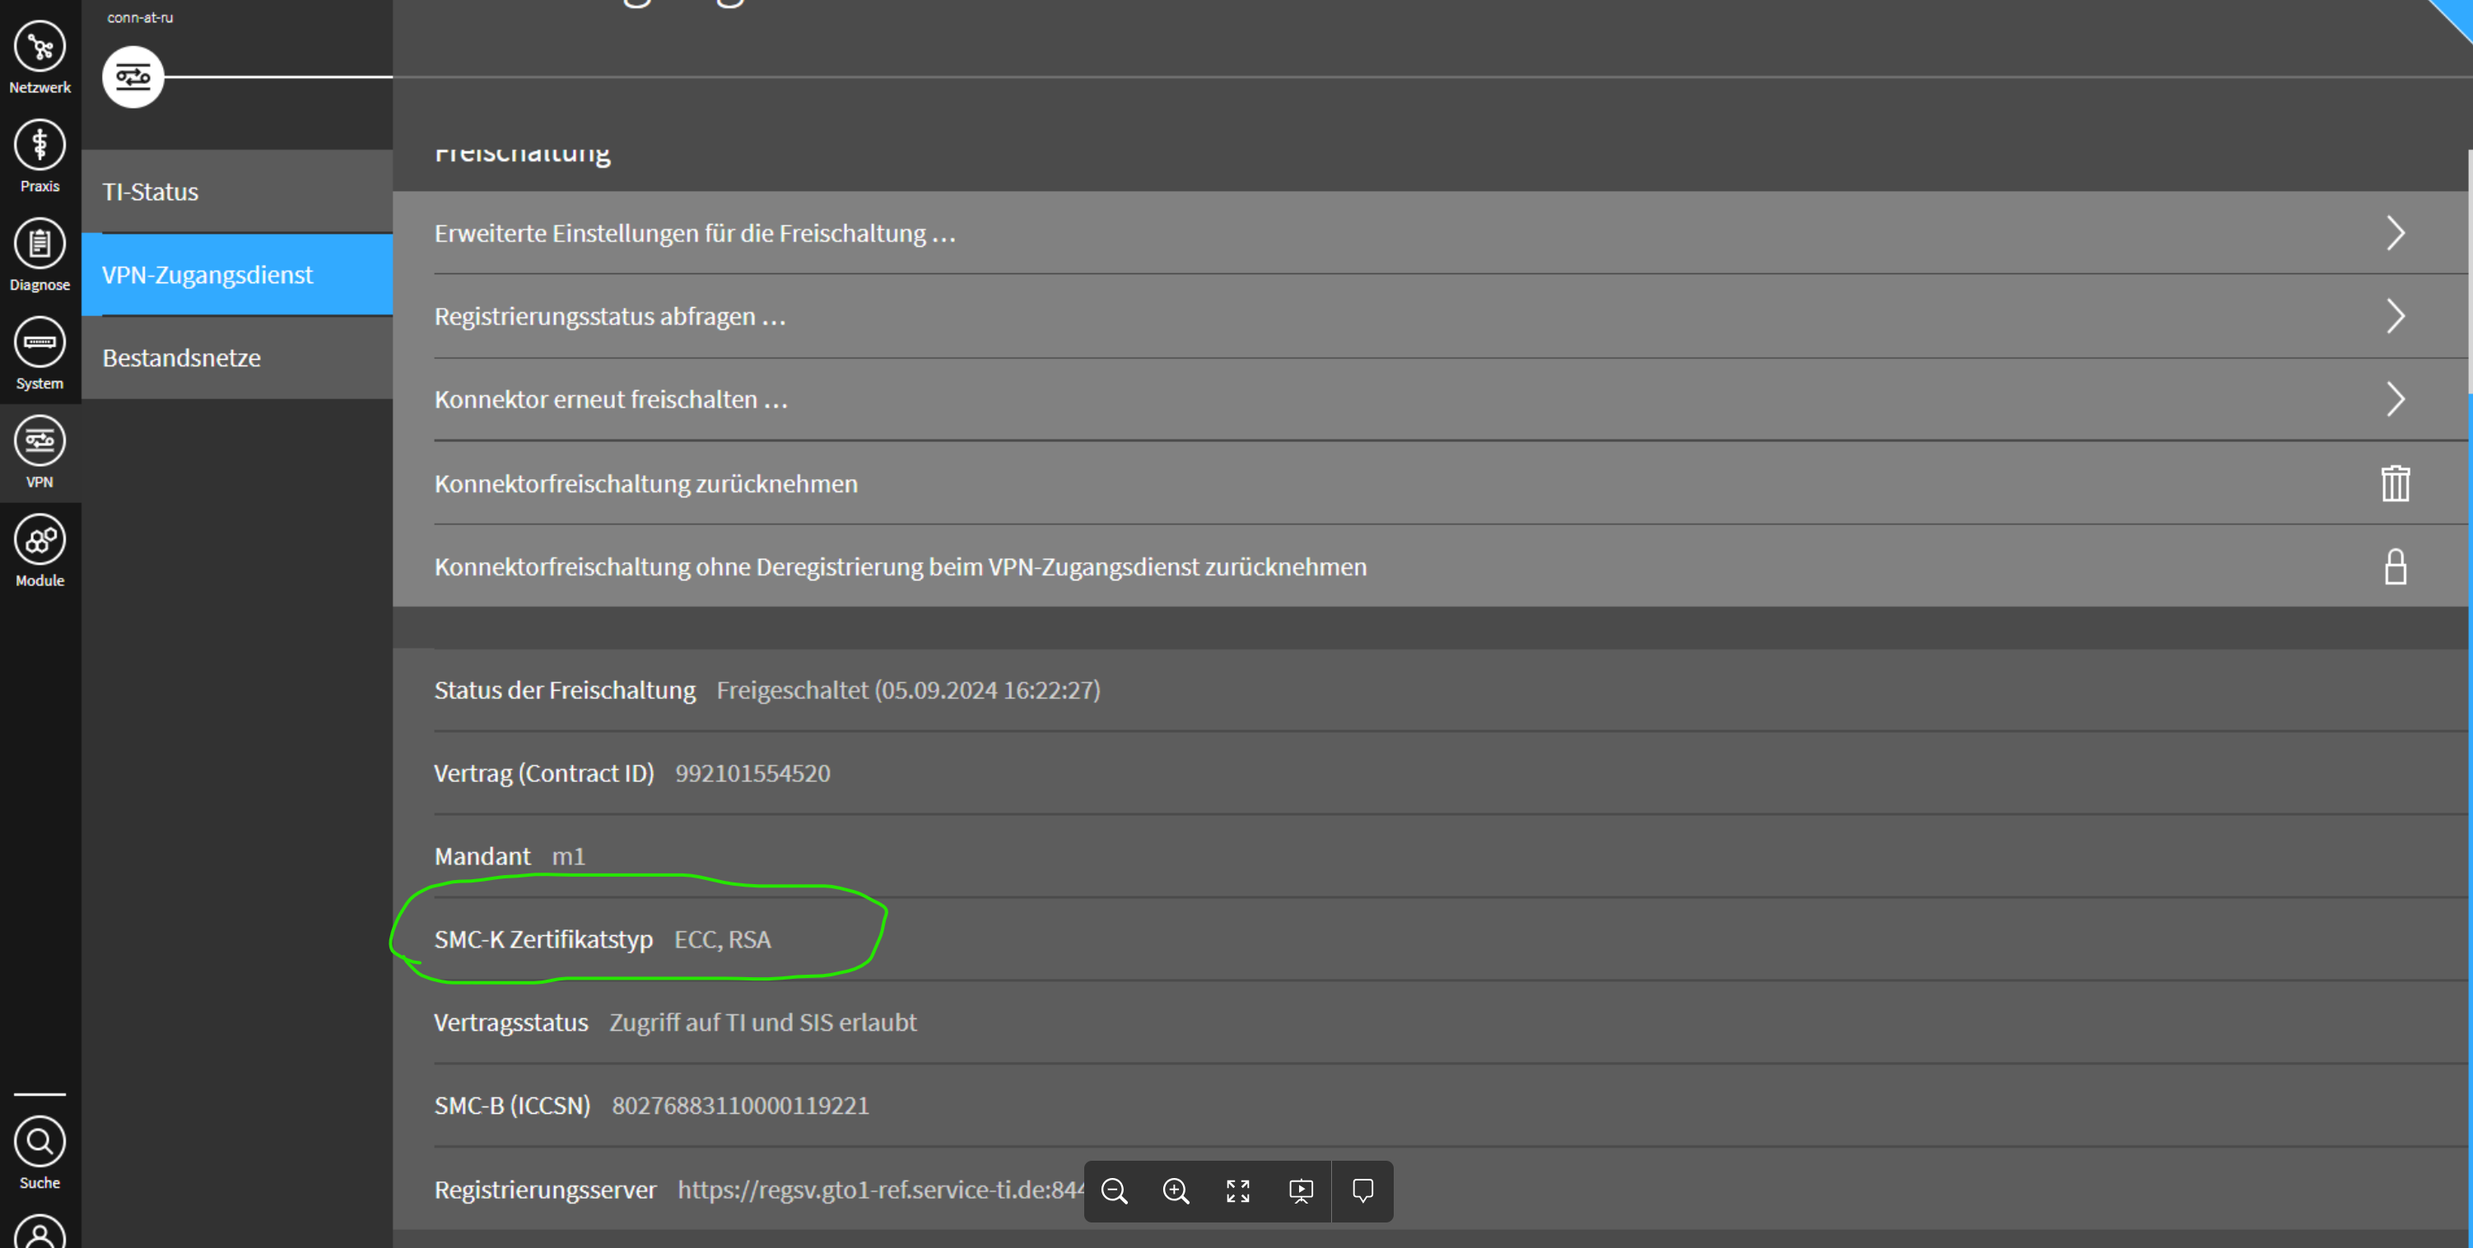Open the Diagnose section icon
Image resolution: width=2473 pixels, height=1248 pixels.
click(40, 244)
